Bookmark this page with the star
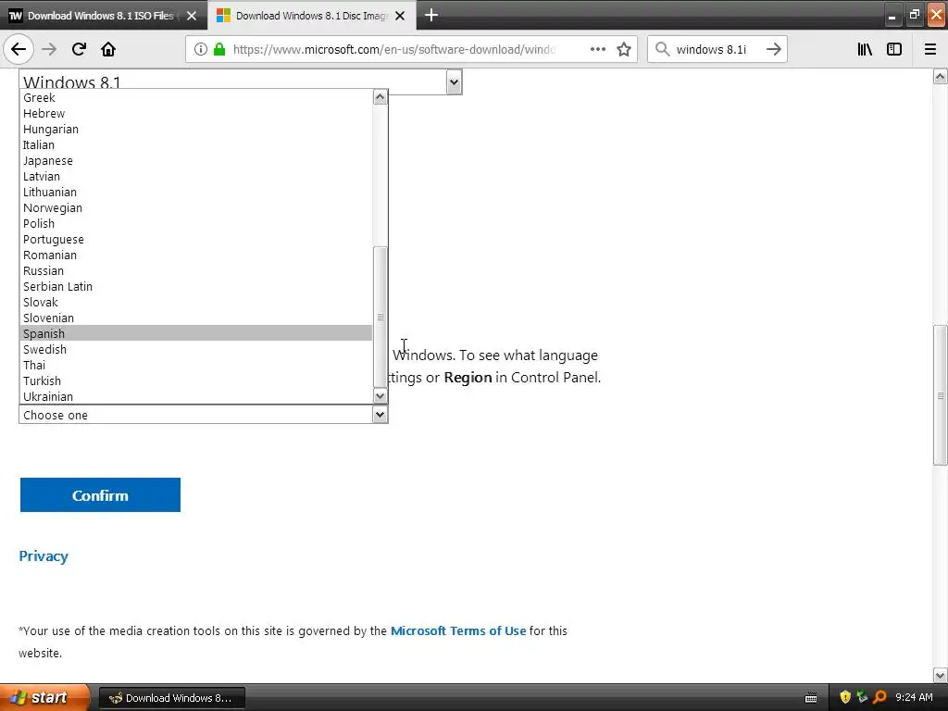Viewport: 948px width, 711px height. coord(624,49)
